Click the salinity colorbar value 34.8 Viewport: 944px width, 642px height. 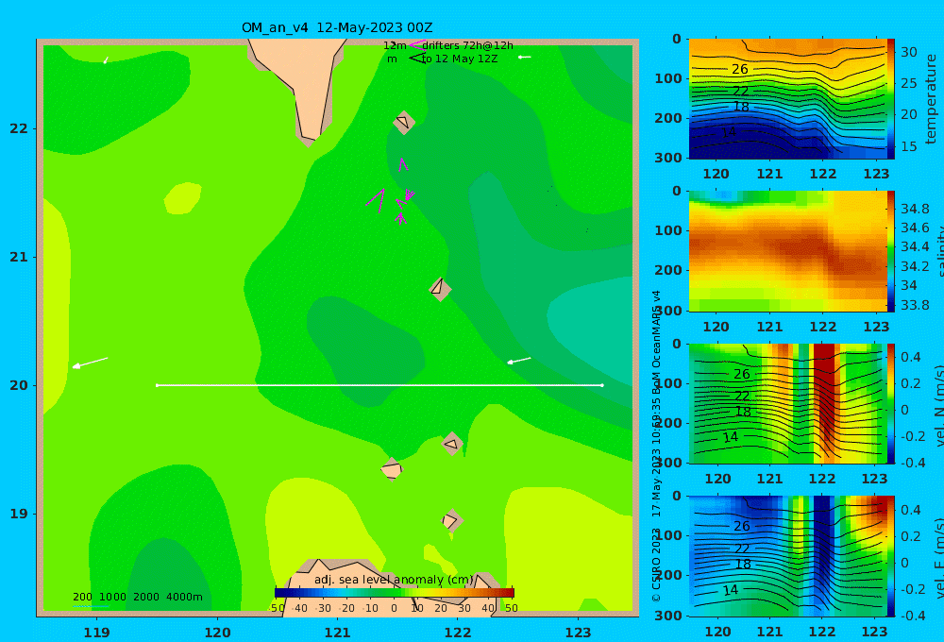click(x=915, y=209)
